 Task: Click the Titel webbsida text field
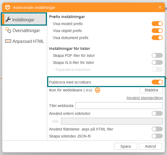tap(119, 105)
